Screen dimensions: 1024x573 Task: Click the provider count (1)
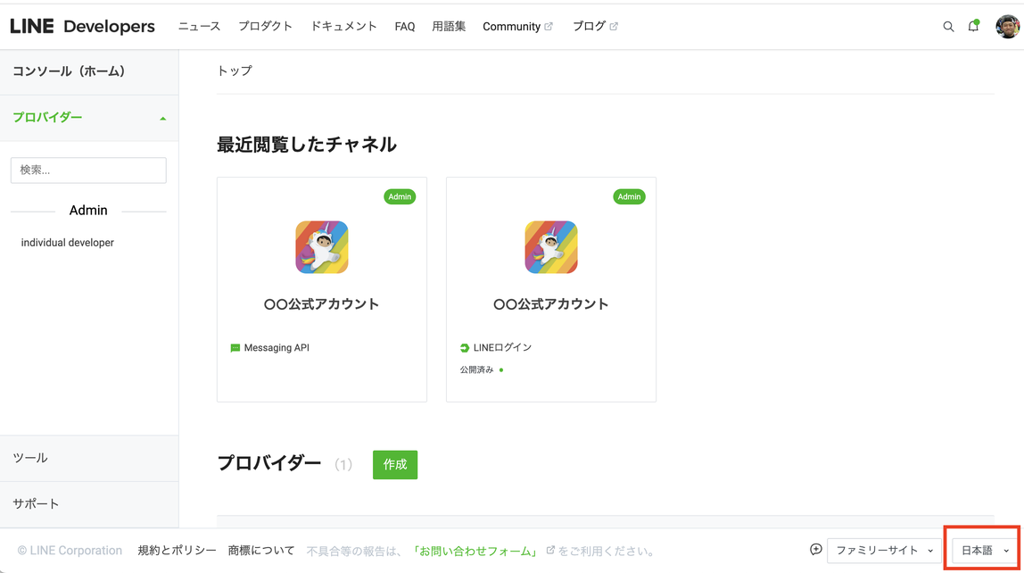tap(343, 464)
